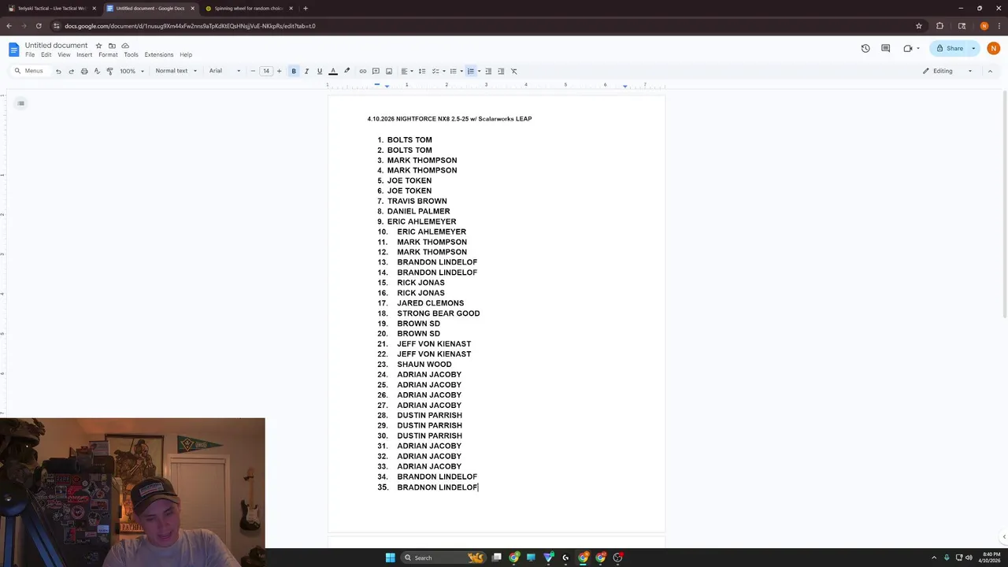1008x567 pixels.
Task: Show all comments icon in header
Action: tap(886, 48)
